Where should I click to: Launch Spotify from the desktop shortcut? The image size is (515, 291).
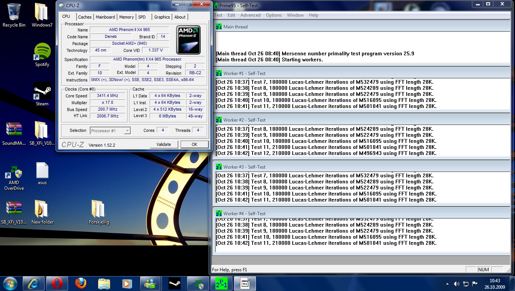tap(42, 55)
